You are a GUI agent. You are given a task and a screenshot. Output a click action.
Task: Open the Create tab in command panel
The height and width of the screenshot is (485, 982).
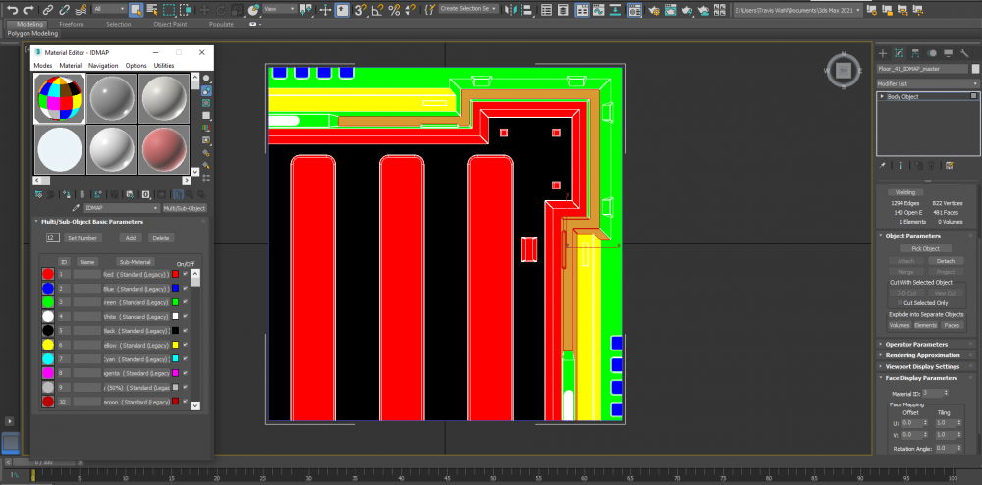[883, 52]
